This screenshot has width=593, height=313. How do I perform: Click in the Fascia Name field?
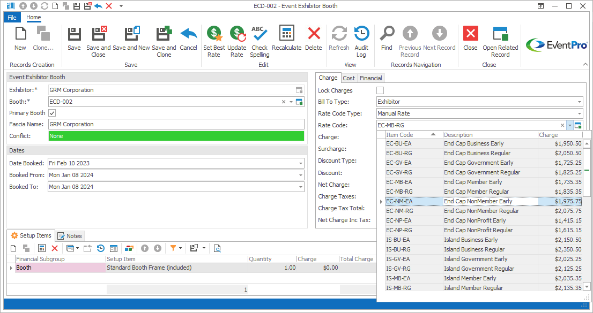176,124
